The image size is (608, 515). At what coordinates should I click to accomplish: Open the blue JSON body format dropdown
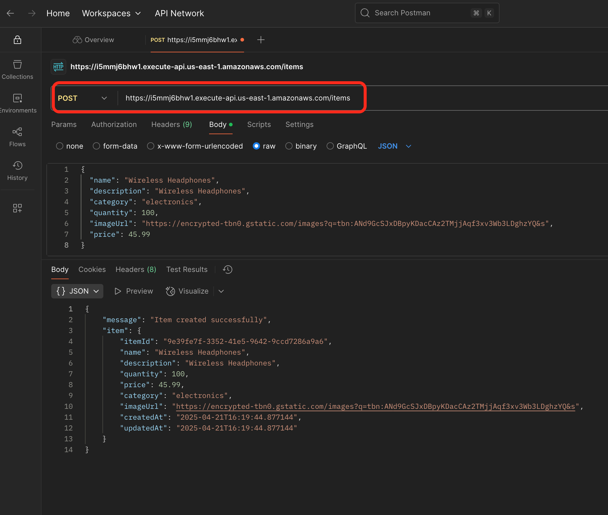[x=395, y=146]
